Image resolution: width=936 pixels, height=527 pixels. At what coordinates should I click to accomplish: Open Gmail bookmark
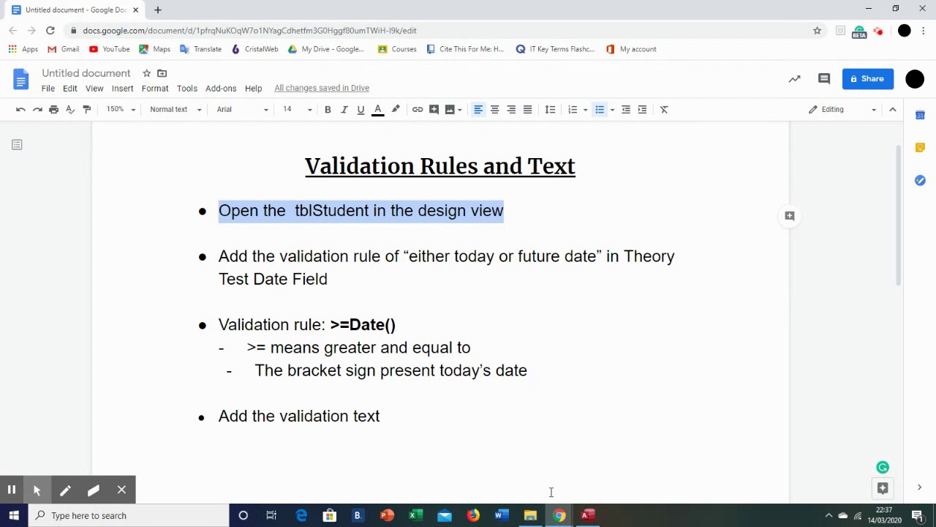[64, 49]
